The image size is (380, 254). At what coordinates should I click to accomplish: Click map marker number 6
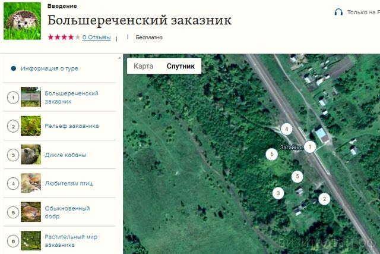(x=272, y=154)
